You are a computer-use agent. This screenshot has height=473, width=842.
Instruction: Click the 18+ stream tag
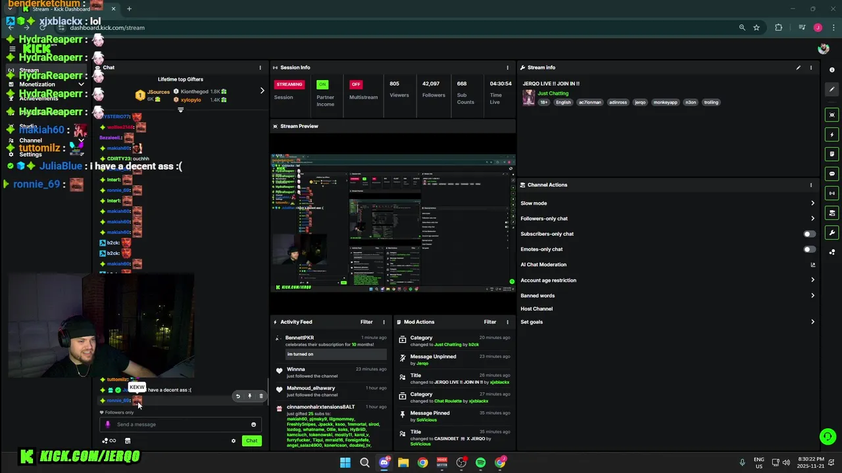(x=544, y=102)
